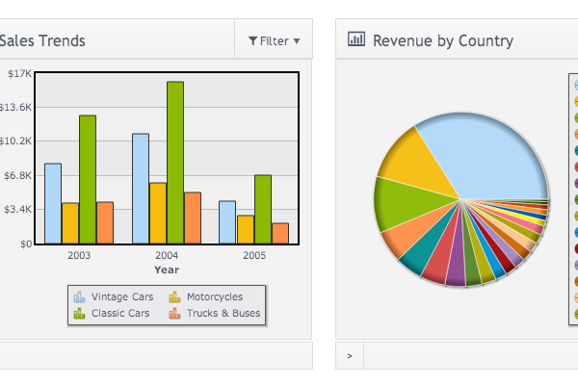Click the 2004 Classic Cars bar

click(x=174, y=163)
